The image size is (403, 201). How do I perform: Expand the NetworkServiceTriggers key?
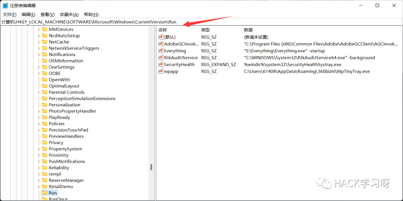(x=39, y=49)
